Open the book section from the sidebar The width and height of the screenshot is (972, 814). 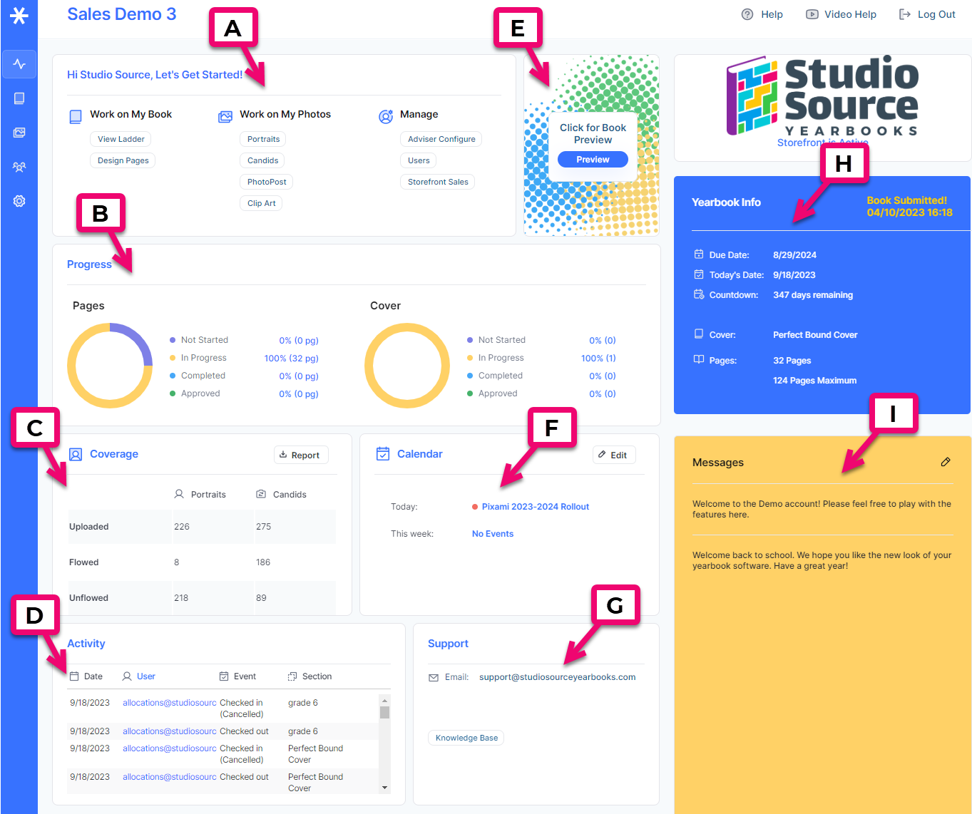(19, 98)
